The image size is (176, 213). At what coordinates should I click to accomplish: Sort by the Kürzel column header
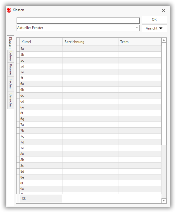point(41,42)
